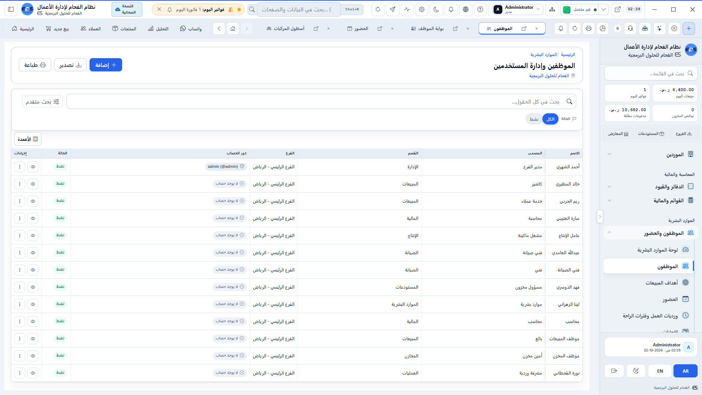Open the بحث متقدم advanced search
This screenshot has width=702, height=395.
coord(42,102)
